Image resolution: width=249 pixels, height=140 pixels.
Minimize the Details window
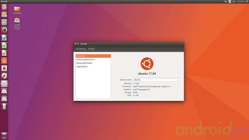point(78,44)
